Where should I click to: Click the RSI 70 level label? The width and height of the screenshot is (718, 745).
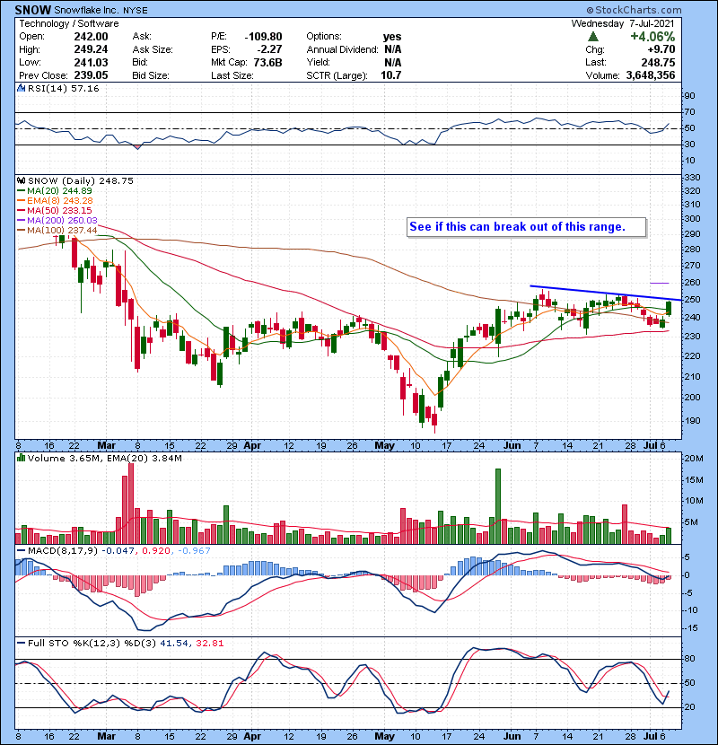click(689, 112)
